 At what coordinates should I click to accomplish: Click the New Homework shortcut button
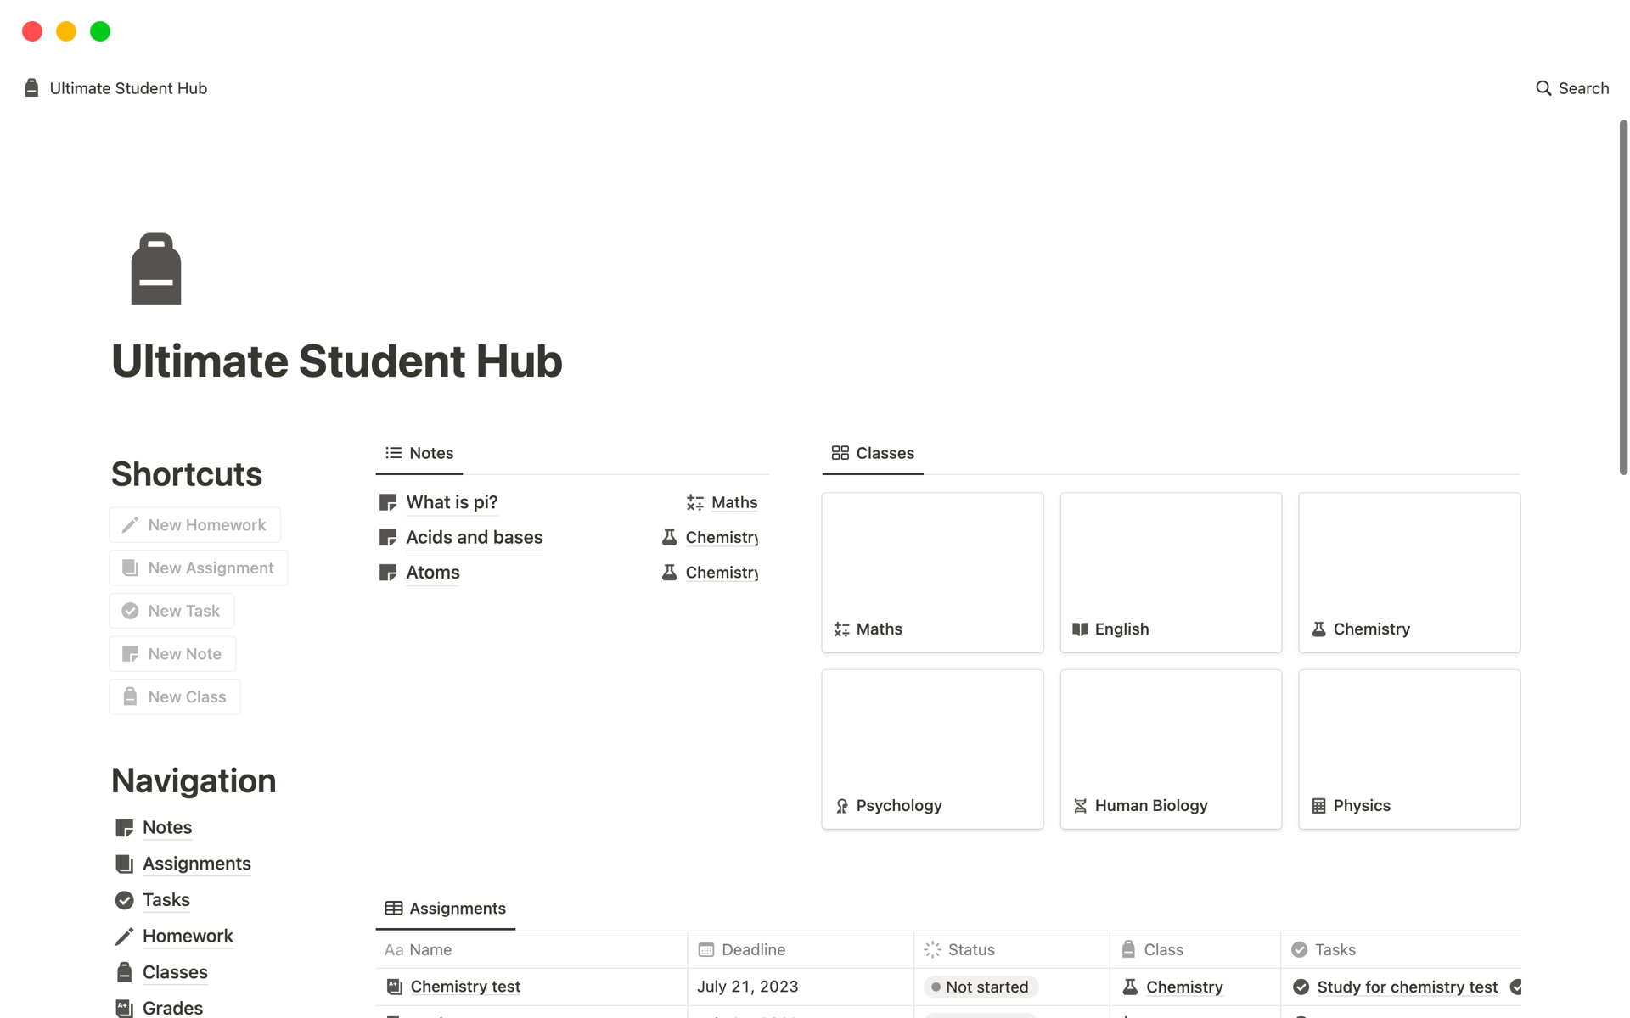click(194, 524)
